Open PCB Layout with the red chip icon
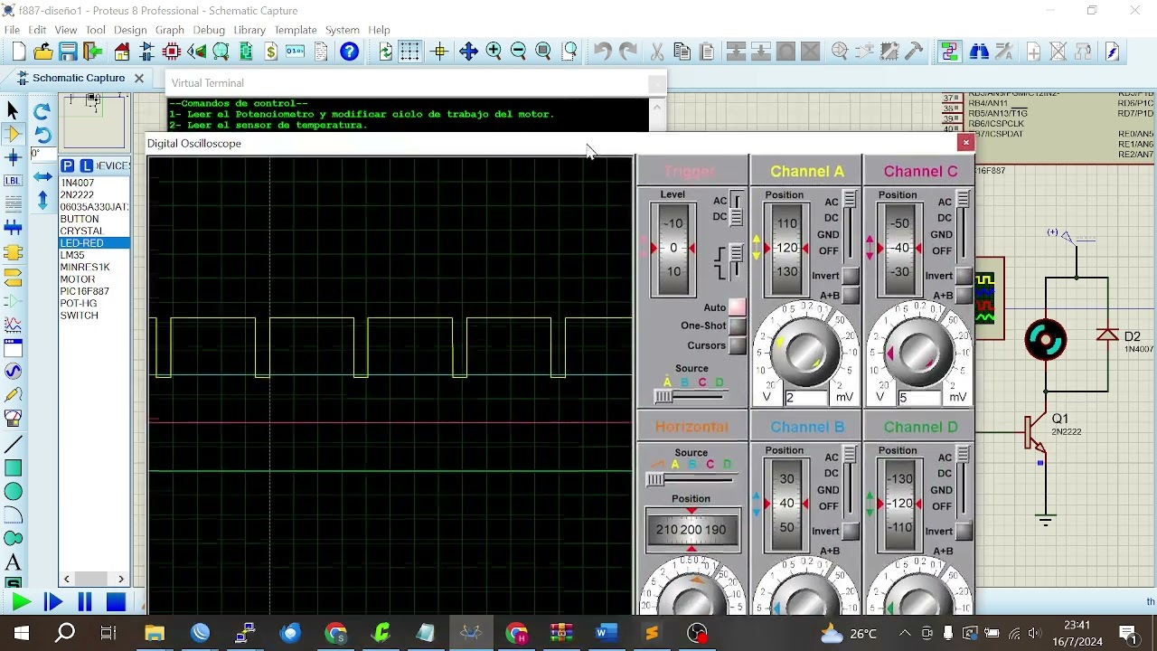 pyautogui.click(x=172, y=52)
